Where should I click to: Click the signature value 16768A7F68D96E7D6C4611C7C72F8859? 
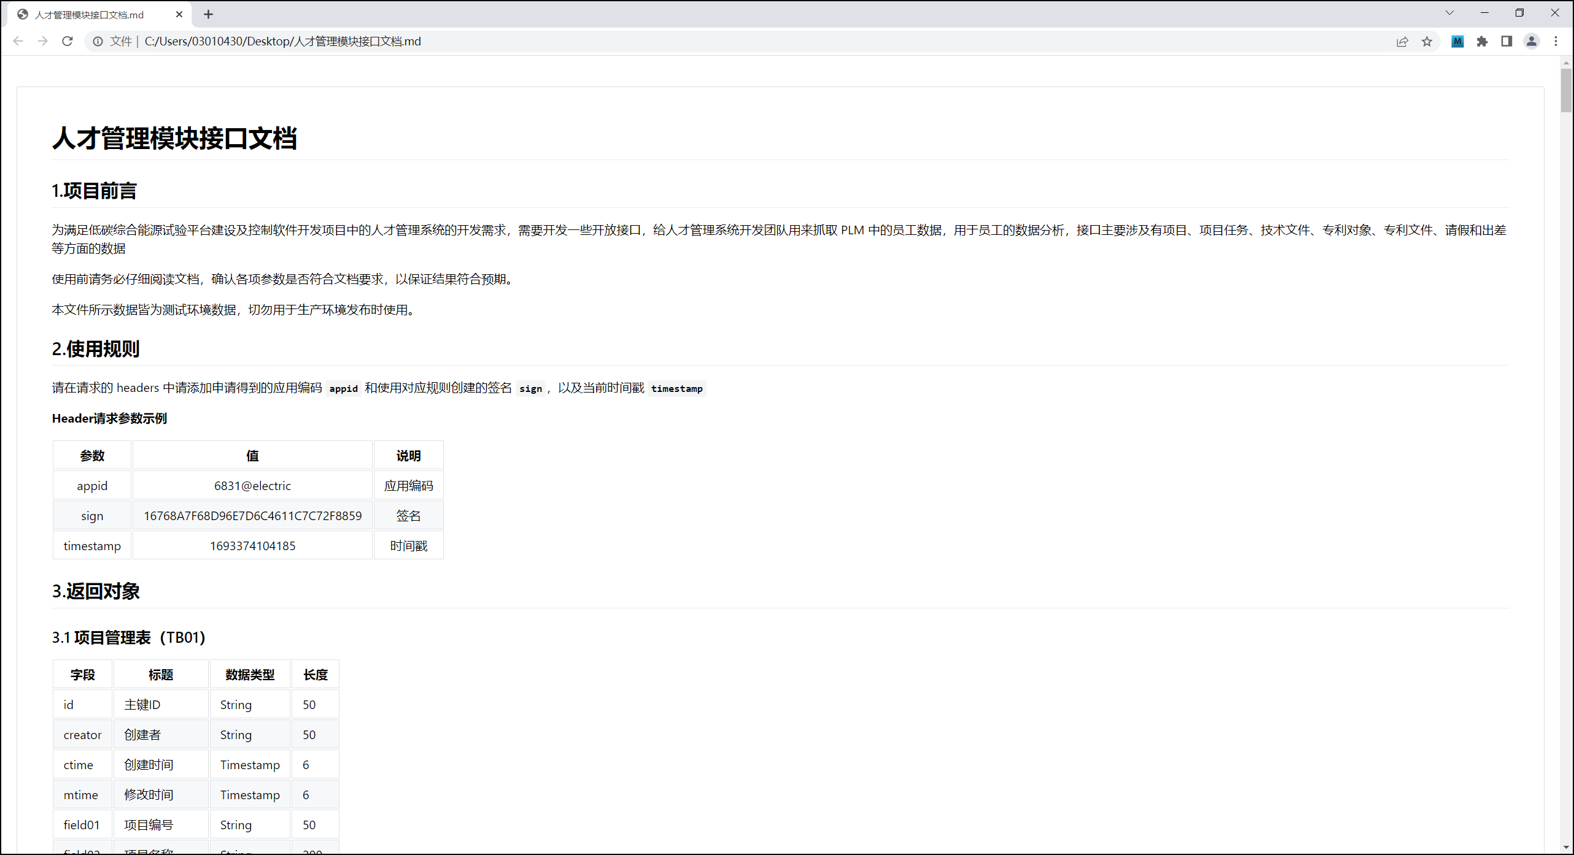[x=253, y=516]
